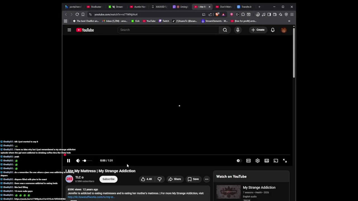
Task: Reload the page in the browser
Action: click(77, 14)
